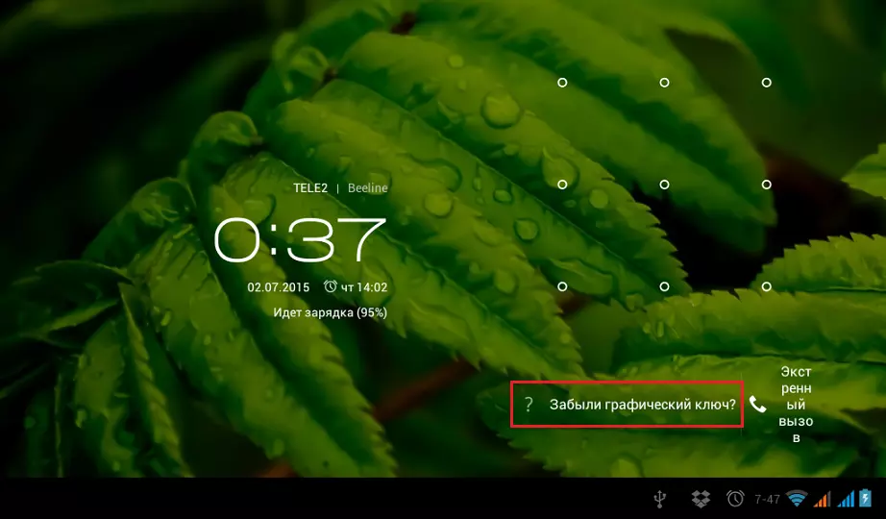The width and height of the screenshot is (886, 519).
Task: Tap the blue SIM signal strength icon
Action: (x=846, y=499)
